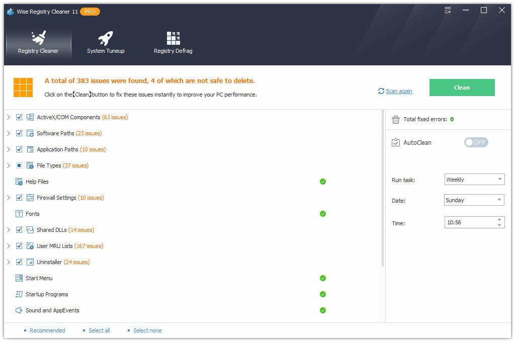
Task: Turn on the AutoClean switch
Action: pos(476,142)
